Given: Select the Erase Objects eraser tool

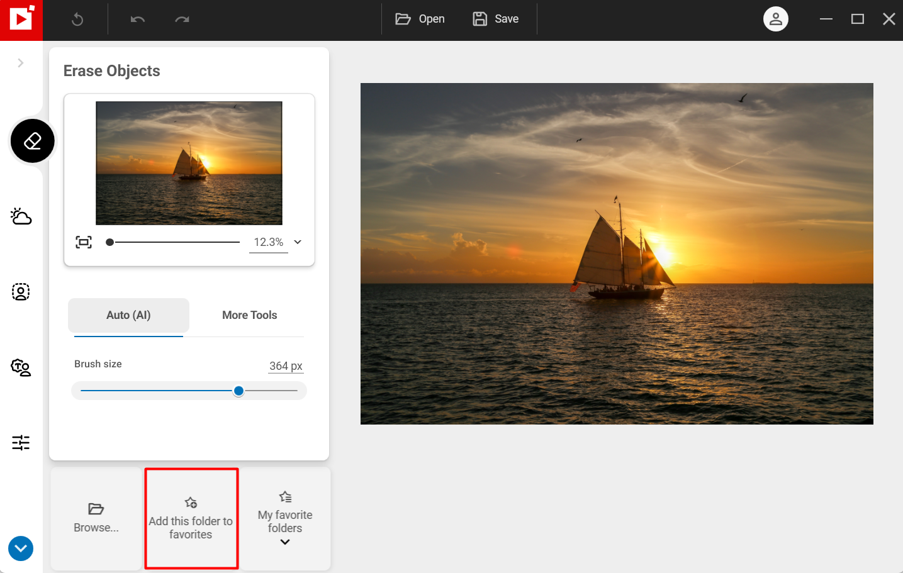Looking at the screenshot, I should pos(32,140).
